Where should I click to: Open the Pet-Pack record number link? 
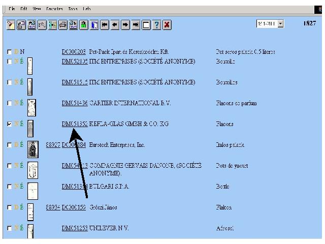point(74,52)
